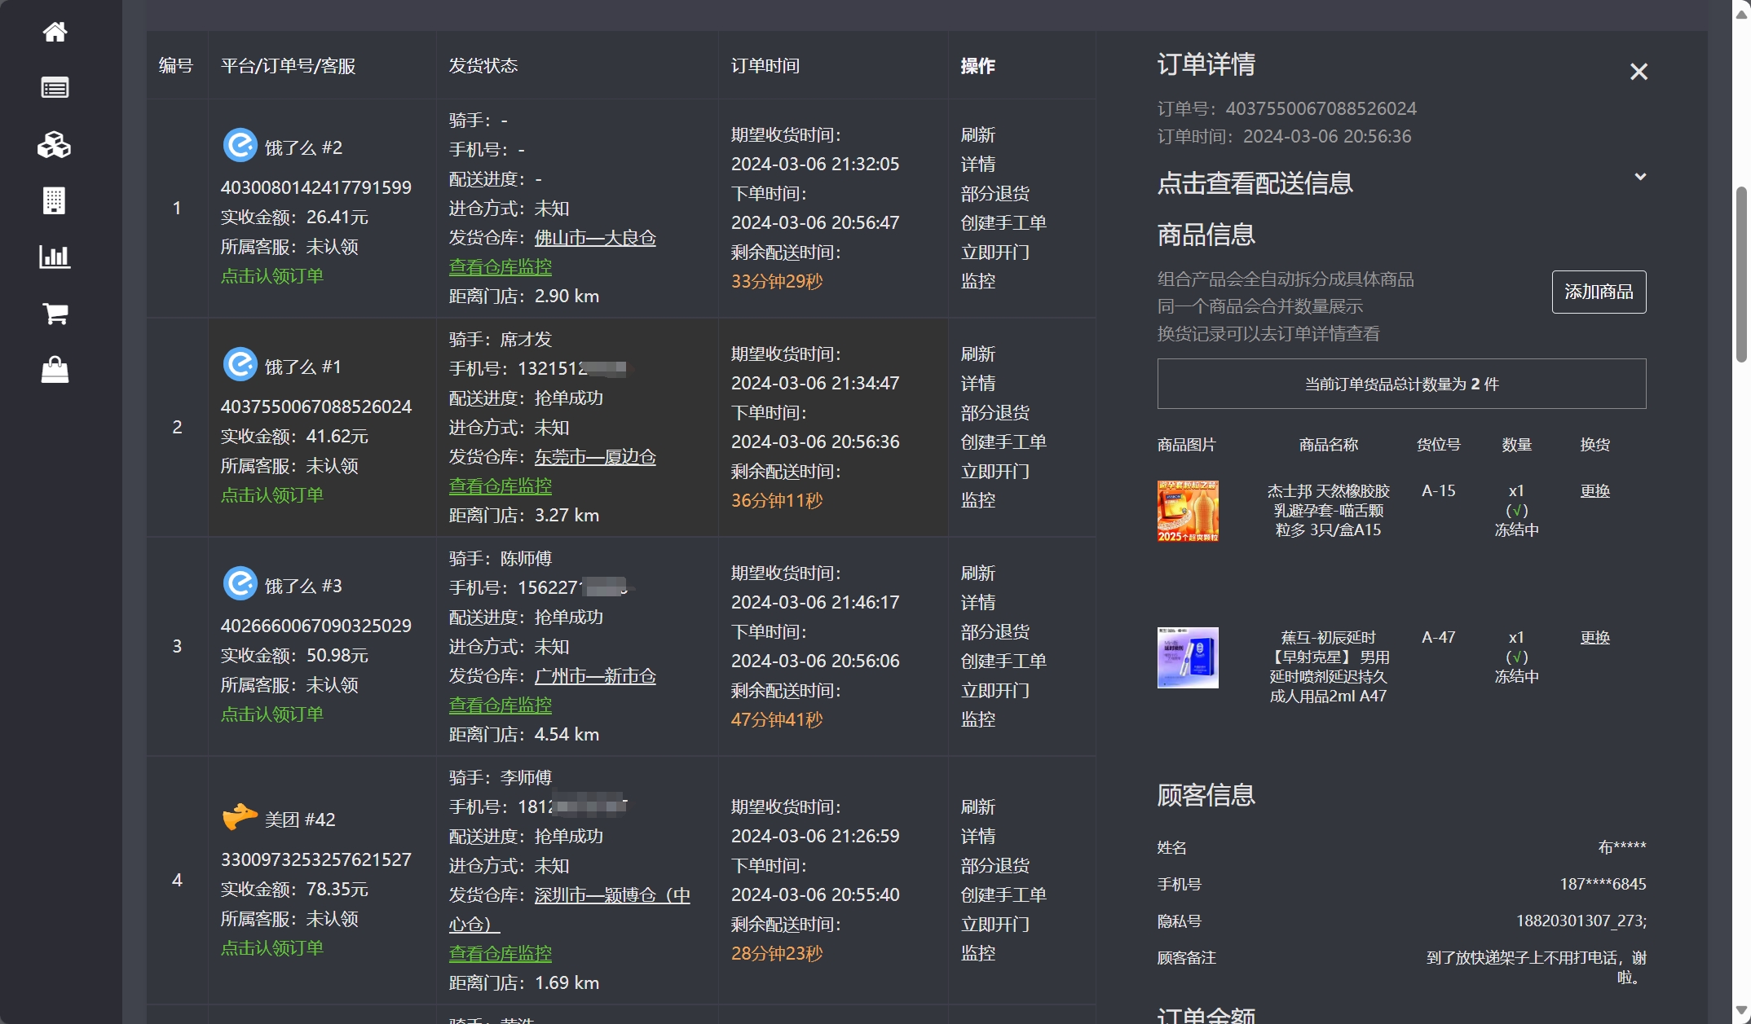Click 查看仓库监控 for 广州 order
Viewport: 1751px width, 1024px height.
click(501, 705)
